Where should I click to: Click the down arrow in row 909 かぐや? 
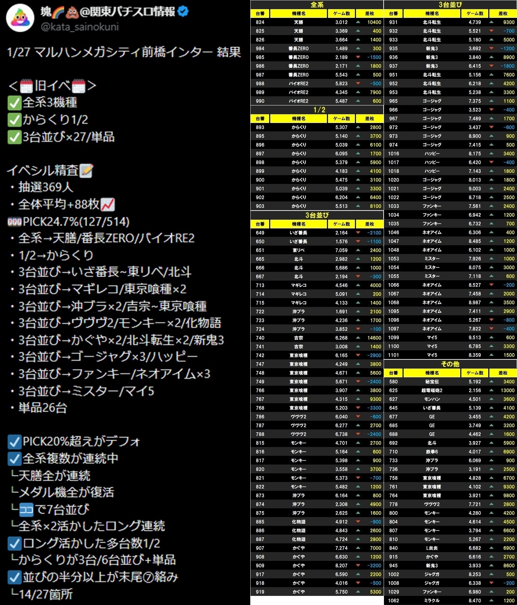[x=358, y=565]
